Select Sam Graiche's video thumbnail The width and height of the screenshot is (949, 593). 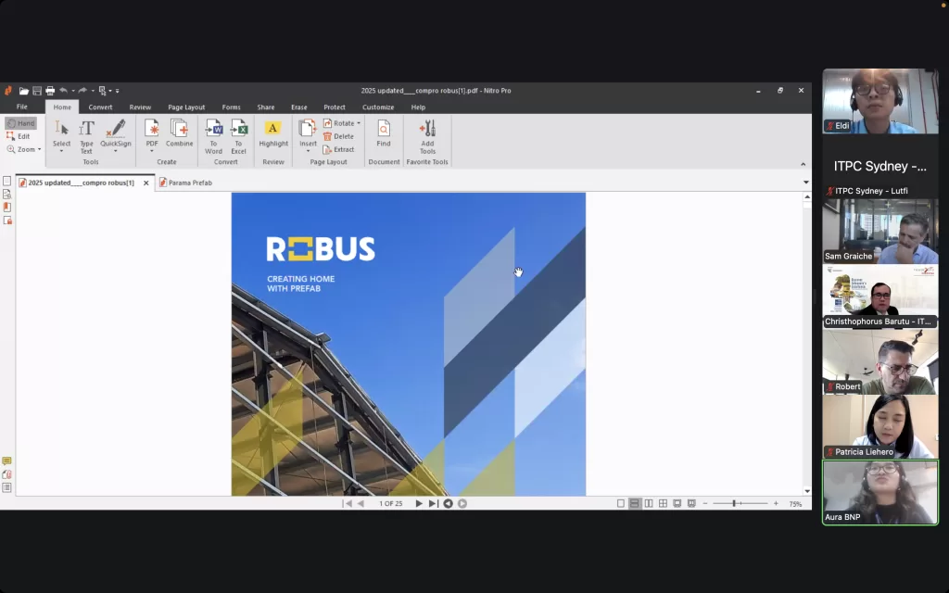[x=880, y=232]
